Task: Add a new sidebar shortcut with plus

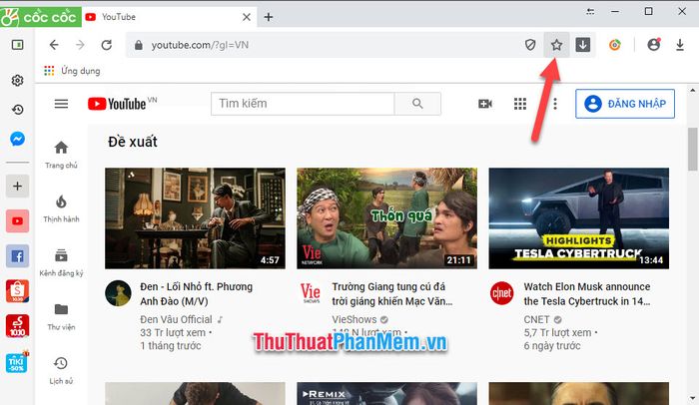Action: tap(17, 186)
